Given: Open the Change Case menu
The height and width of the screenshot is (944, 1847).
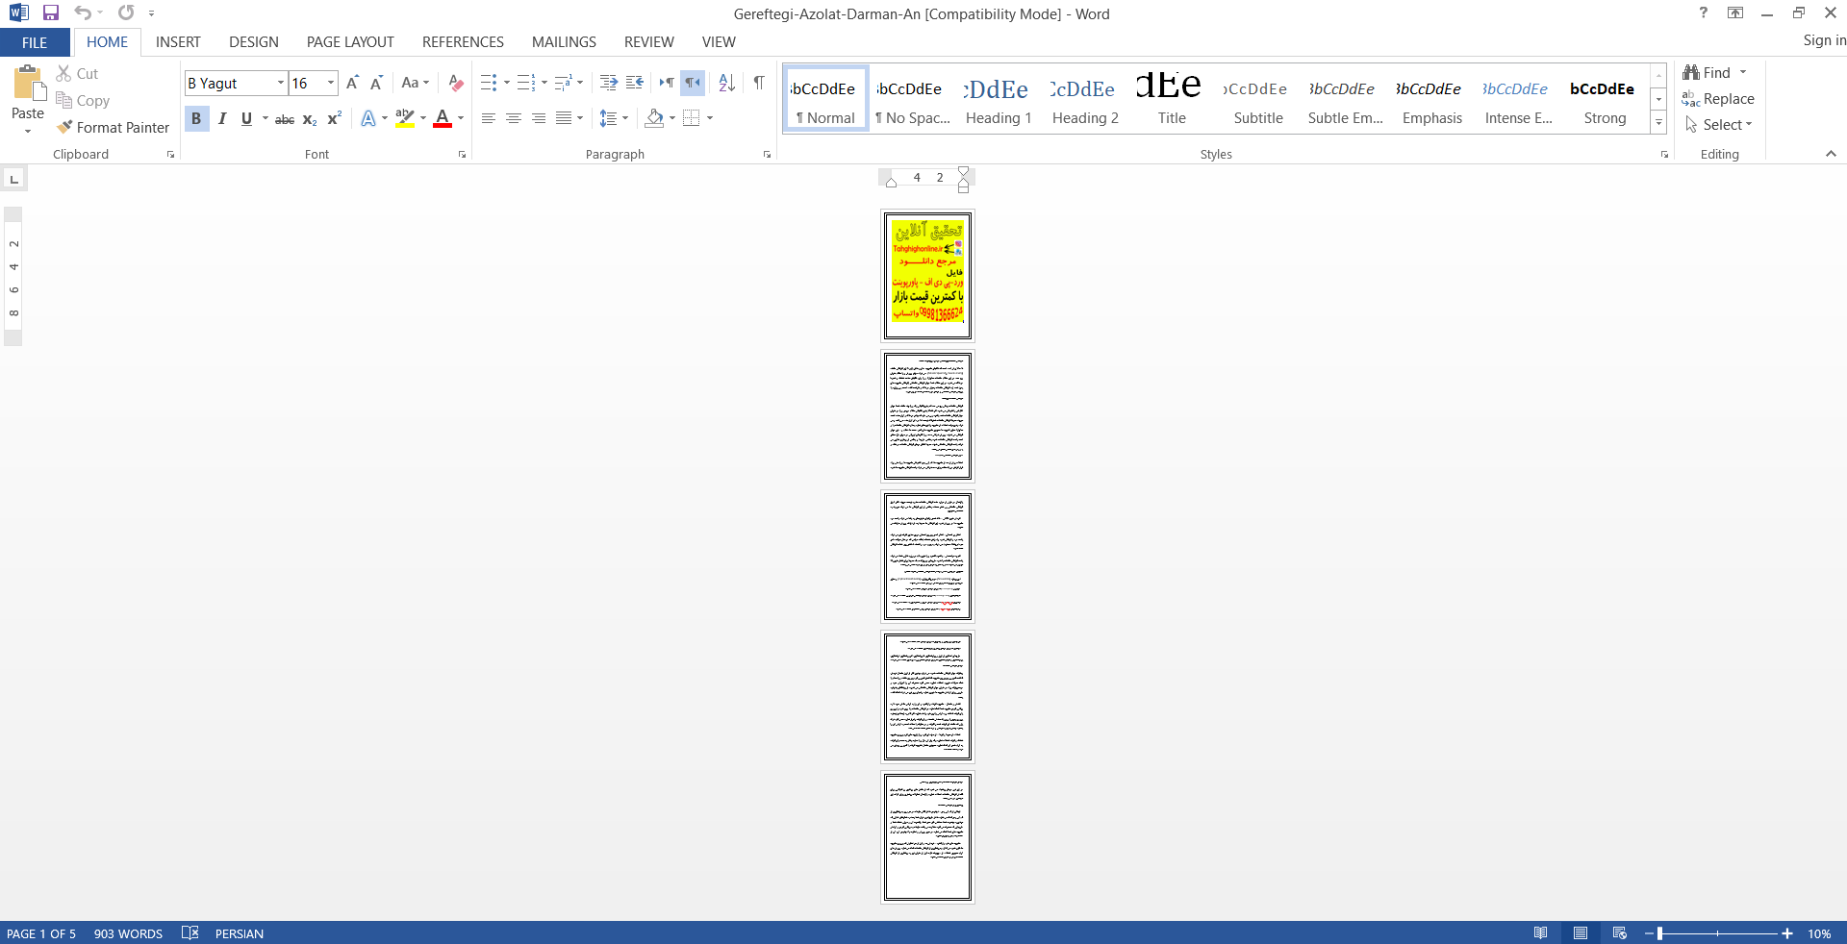Looking at the screenshot, I should (416, 83).
